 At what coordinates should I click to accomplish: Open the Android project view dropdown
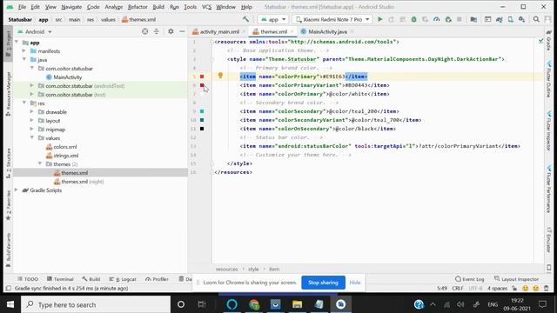(35, 31)
